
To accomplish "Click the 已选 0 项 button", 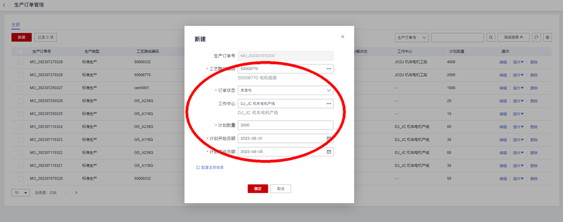I will 45,38.
